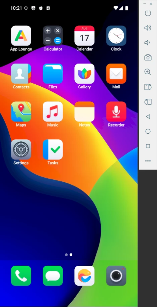Open the Calendar app showing 17

click(84, 36)
